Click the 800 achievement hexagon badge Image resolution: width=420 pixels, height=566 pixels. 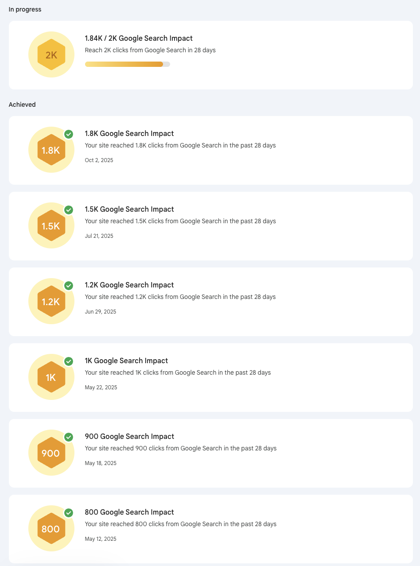pyautogui.click(x=51, y=529)
